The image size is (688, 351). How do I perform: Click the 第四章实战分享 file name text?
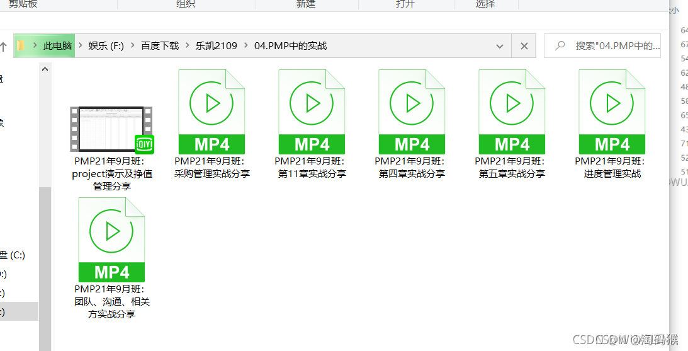pos(412,168)
